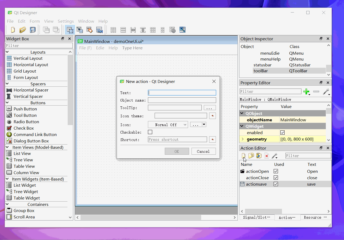Click Type Here in form menu bar
The image size is (344, 240).
pyautogui.click(x=132, y=48)
